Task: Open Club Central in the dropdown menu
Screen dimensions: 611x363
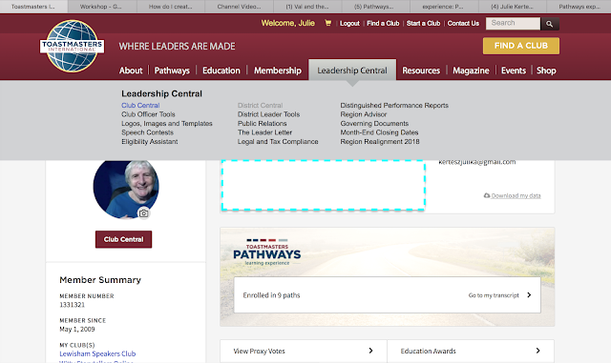Action: (140, 106)
